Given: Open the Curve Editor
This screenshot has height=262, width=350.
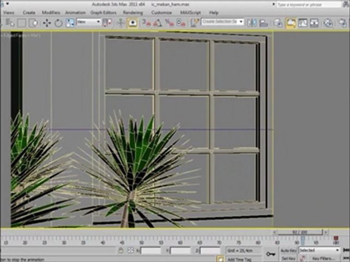Looking at the screenshot, I should tap(303, 23).
